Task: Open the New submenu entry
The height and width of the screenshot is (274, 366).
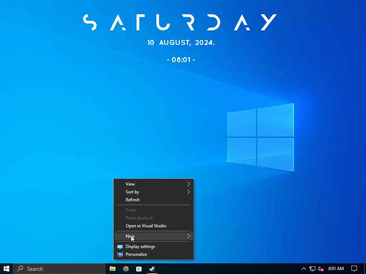Action: click(x=154, y=236)
